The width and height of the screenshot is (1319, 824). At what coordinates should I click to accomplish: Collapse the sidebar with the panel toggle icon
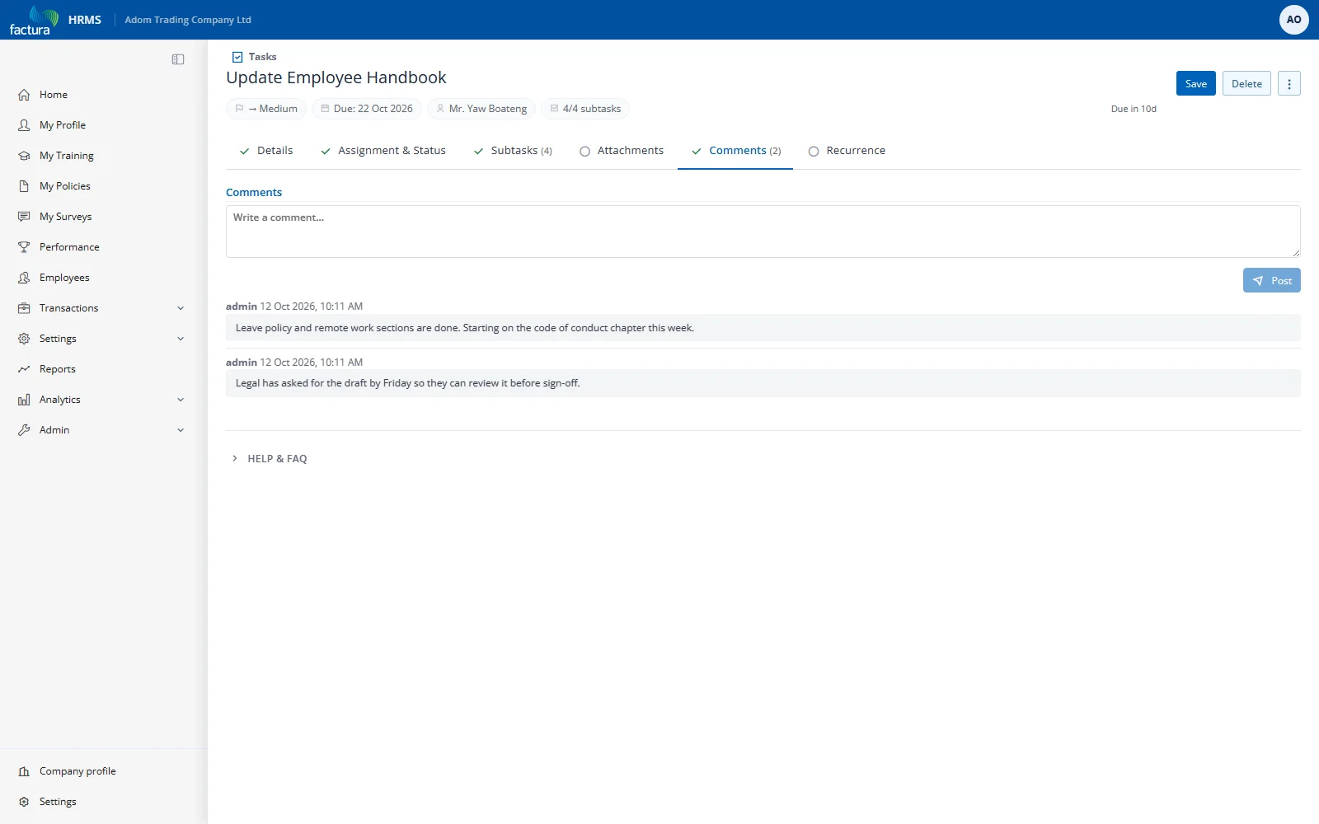pos(178,59)
